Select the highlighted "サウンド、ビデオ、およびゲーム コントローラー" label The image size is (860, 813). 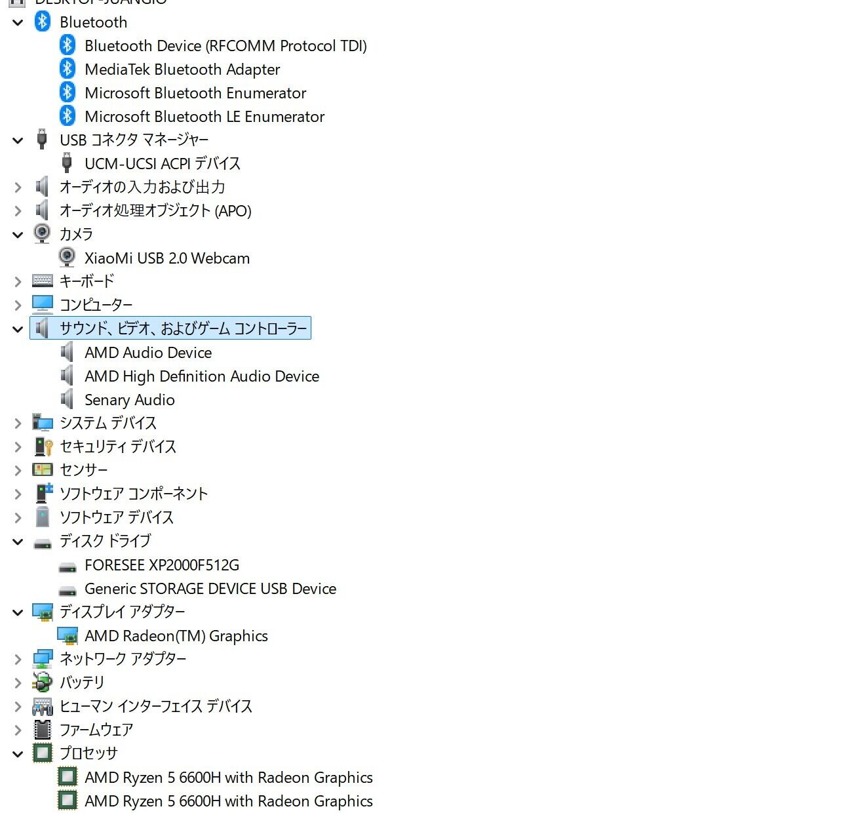pyautogui.click(x=184, y=328)
